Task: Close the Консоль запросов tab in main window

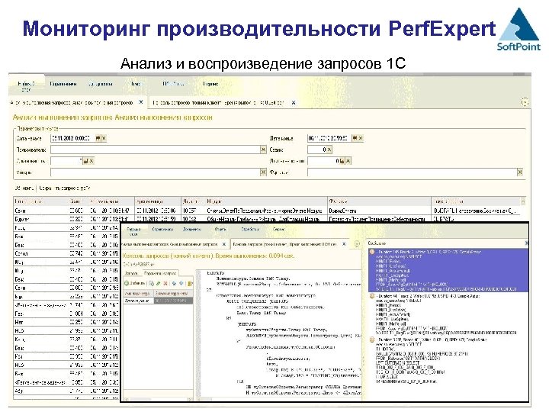Action: coord(294,103)
